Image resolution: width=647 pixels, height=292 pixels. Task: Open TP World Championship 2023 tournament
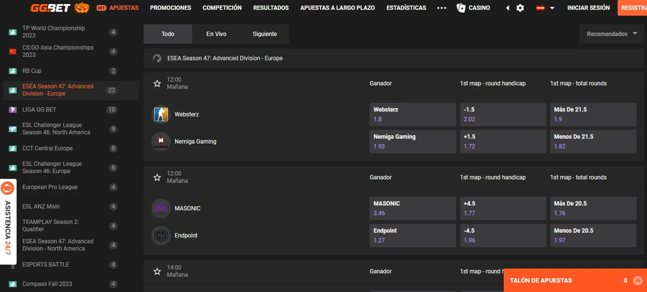pos(71,32)
